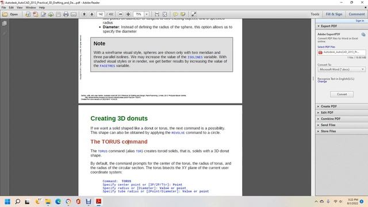Click the page number field showing 142
The image size is (368, 207).
[101, 14]
